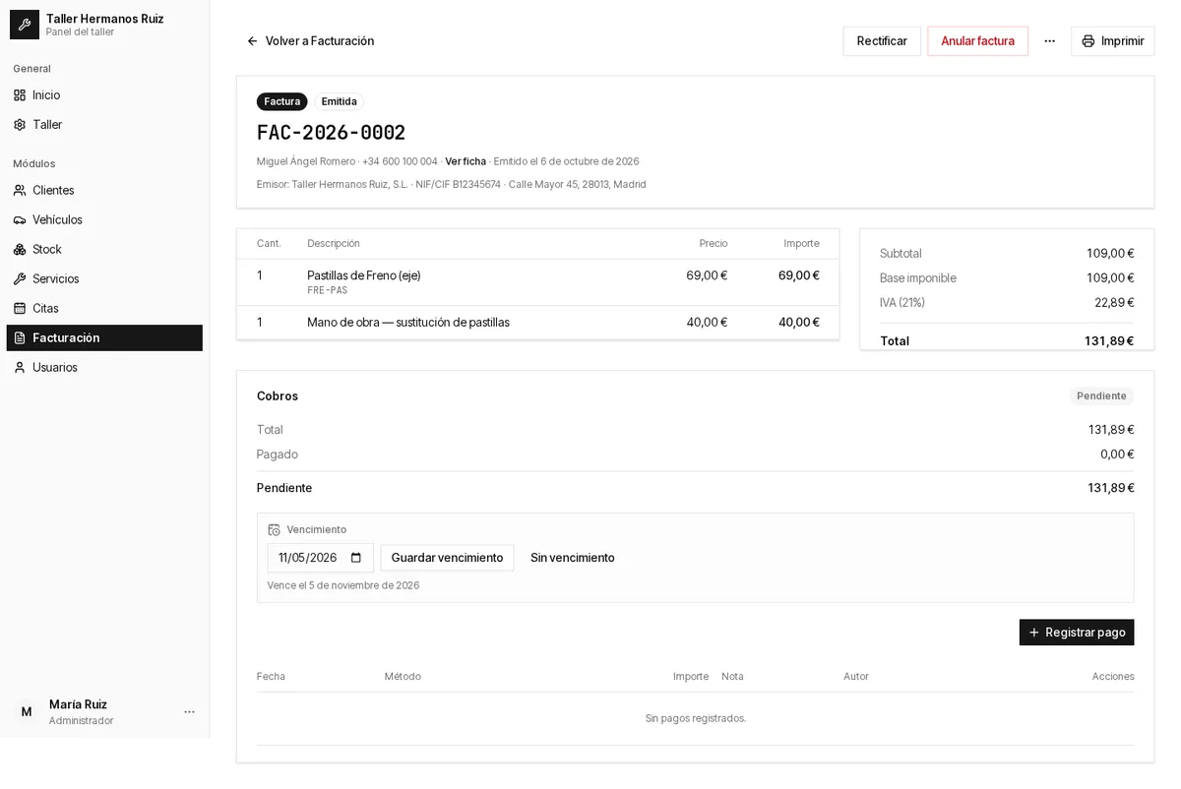Click the clock-calendar icon beside Vencimiento label
The image size is (1181, 789).
point(275,530)
